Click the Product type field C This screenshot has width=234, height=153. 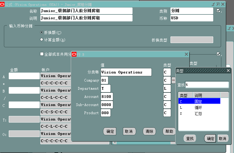pos(167,113)
